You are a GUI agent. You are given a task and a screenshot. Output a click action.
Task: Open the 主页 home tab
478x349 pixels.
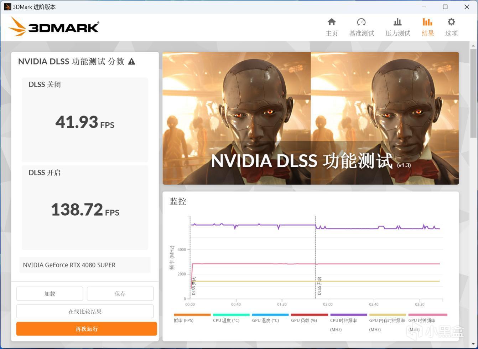pos(332,27)
